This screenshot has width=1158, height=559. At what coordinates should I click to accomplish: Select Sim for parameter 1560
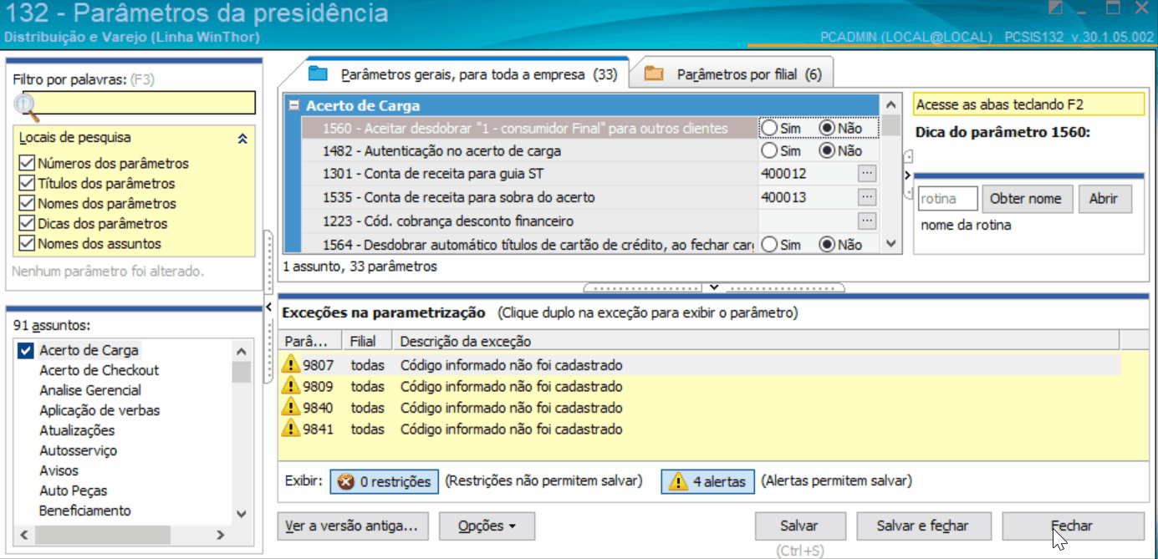(769, 128)
